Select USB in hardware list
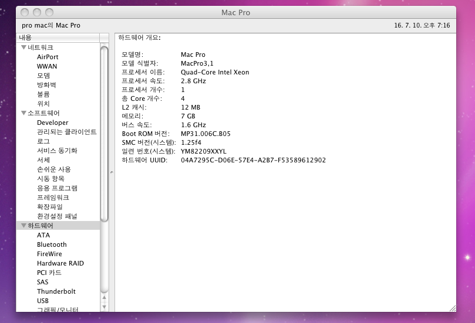 pyautogui.click(x=43, y=301)
